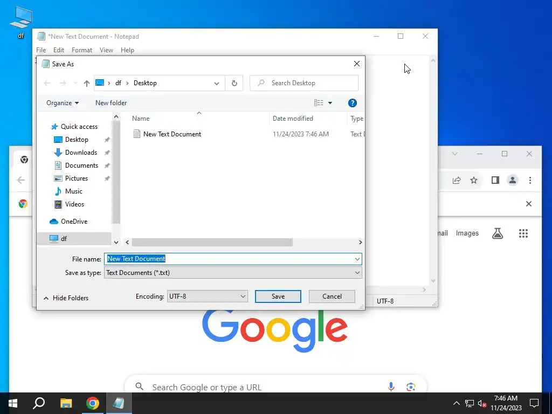Open Windows Start menu
The height and width of the screenshot is (414, 552).
(x=13, y=403)
